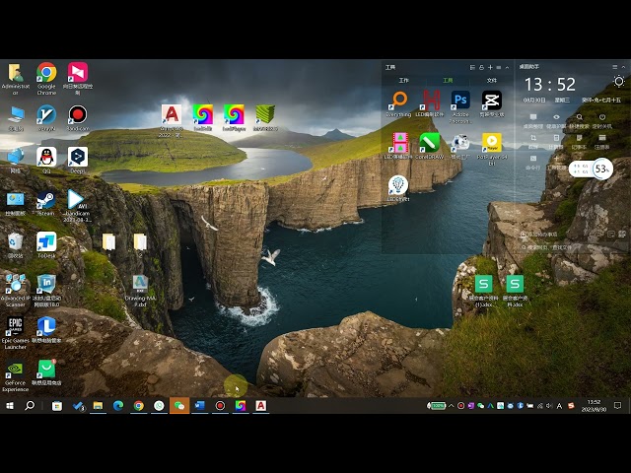Image resolution: width=631 pixels, height=473 pixels.
Task: Collapse the desktop assistant panel chevron
Action: tap(624, 67)
